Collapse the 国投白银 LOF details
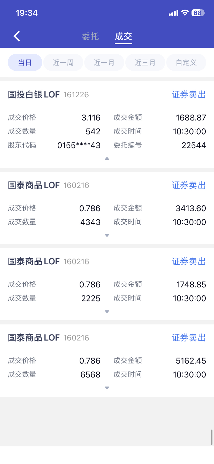The height and width of the screenshot is (464, 214). point(107,158)
